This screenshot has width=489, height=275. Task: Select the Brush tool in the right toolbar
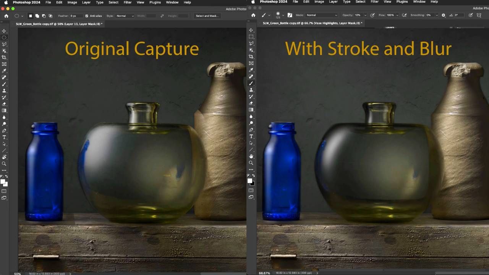251,83
